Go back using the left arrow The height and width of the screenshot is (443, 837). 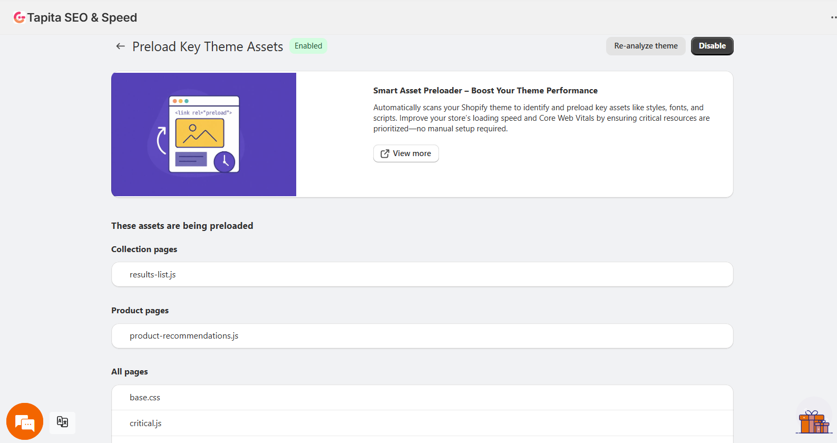coord(121,46)
